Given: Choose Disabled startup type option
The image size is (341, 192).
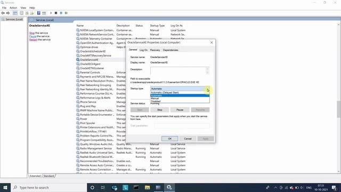Looking at the screenshot, I should (180, 101).
